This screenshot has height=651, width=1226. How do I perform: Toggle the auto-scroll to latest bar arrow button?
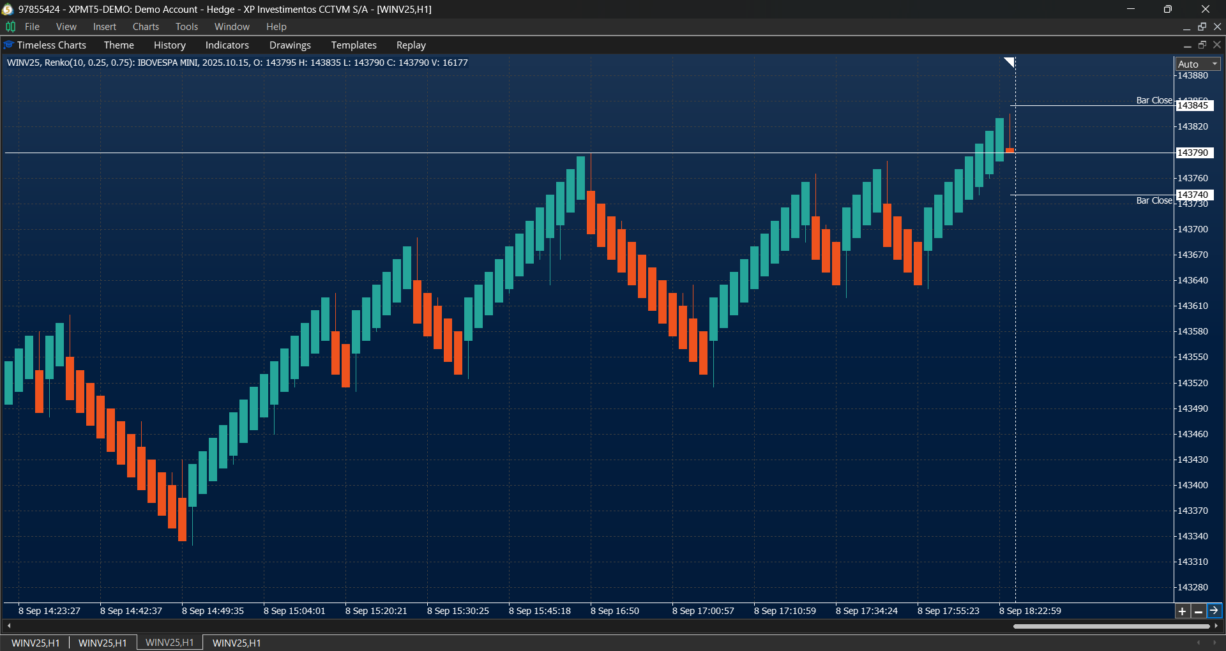tap(1215, 611)
